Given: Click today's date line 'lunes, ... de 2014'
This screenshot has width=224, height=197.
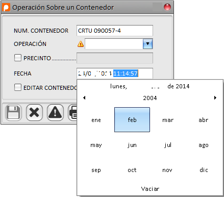Looking at the screenshot, I should pyautogui.click(x=150, y=86).
